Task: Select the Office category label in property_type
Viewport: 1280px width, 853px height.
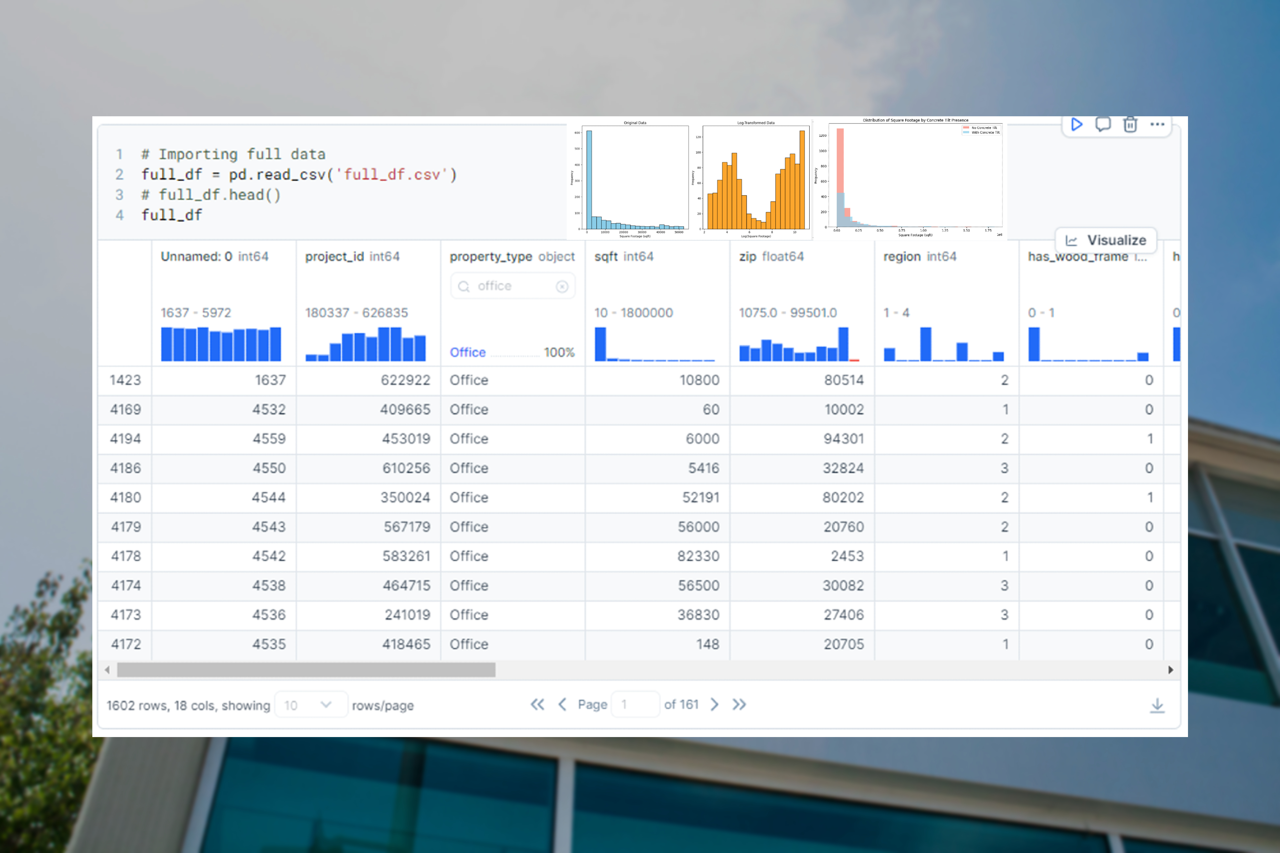Action: 467,353
